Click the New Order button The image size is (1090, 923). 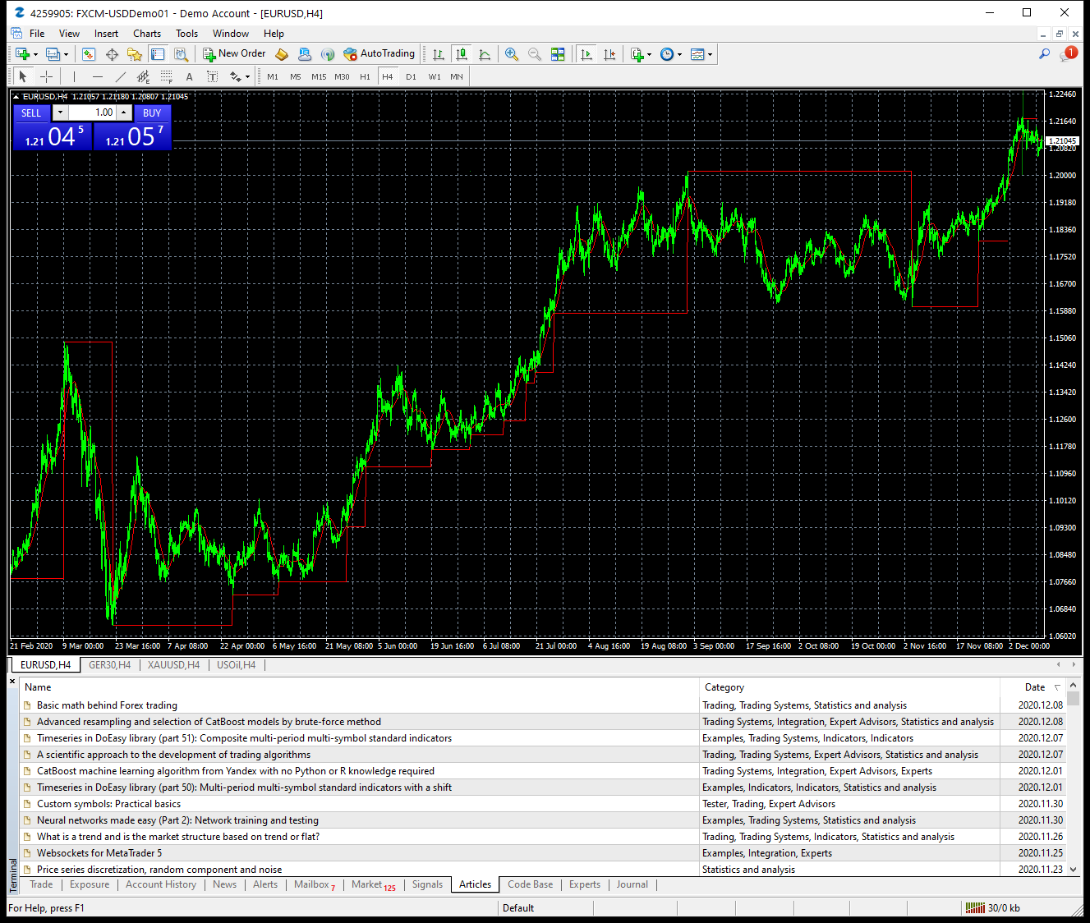[234, 54]
